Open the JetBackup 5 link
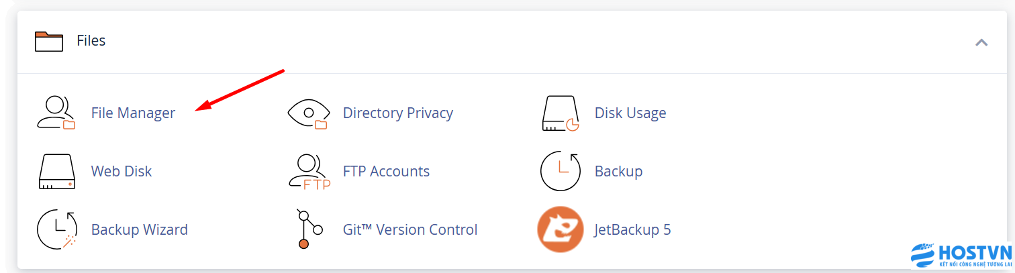1015x273 pixels. point(632,229)
